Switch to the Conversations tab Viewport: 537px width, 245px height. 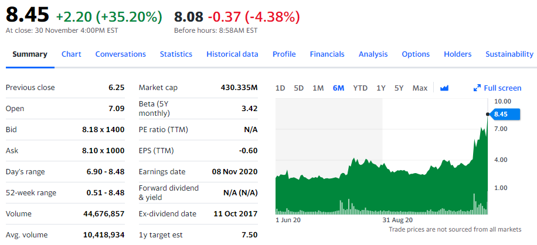tap(120, 54)
